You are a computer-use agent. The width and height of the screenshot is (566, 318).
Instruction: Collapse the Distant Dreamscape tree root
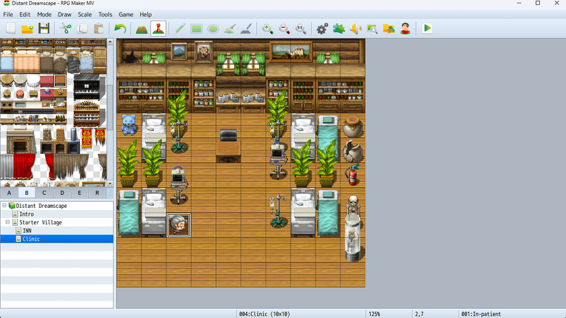(4, 206)
